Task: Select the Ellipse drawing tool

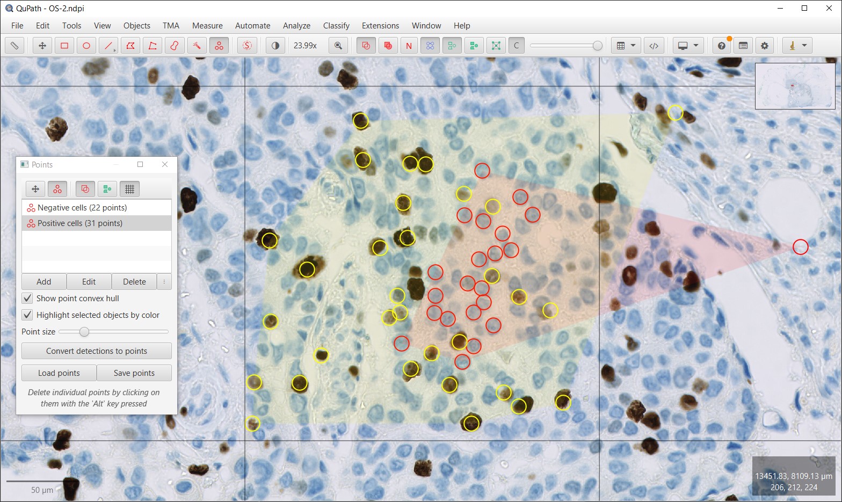Action: pyautogui.click(x=86, y=46)
